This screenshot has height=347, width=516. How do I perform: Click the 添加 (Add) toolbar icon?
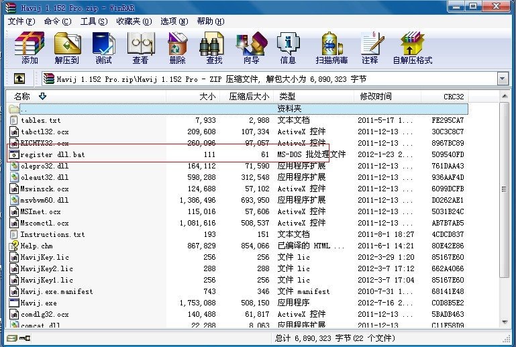pos(30,48)
